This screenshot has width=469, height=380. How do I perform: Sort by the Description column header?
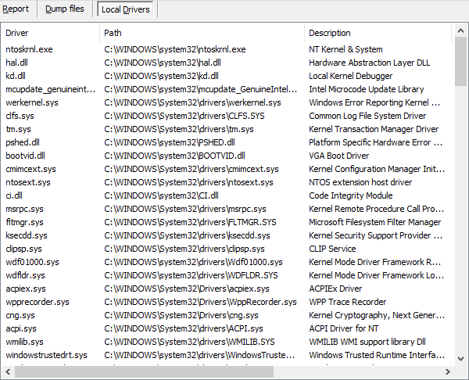(x=378, y=33)
